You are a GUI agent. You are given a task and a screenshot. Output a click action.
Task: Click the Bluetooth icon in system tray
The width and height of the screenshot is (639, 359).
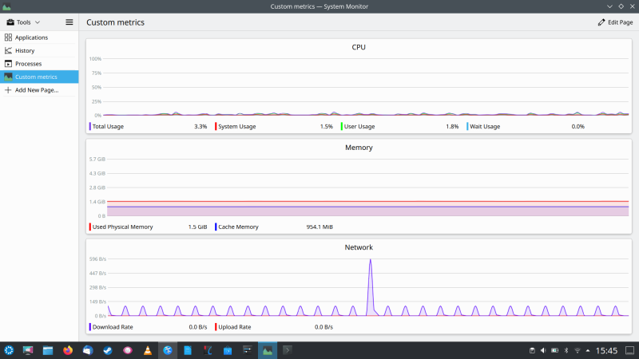(566, 350)
